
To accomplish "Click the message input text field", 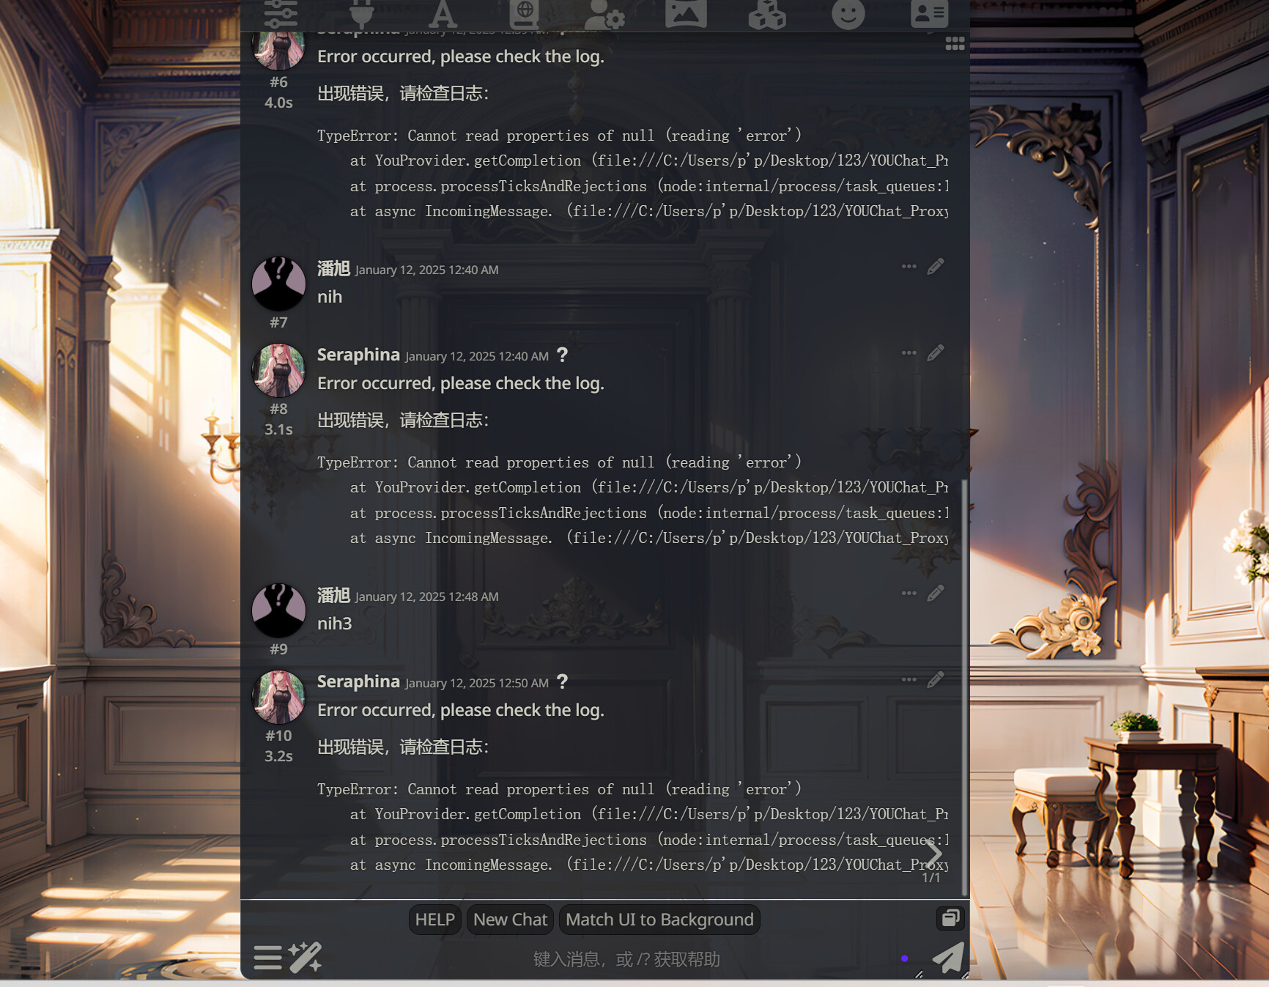I will pyautogui.click(x=626, y=959).
